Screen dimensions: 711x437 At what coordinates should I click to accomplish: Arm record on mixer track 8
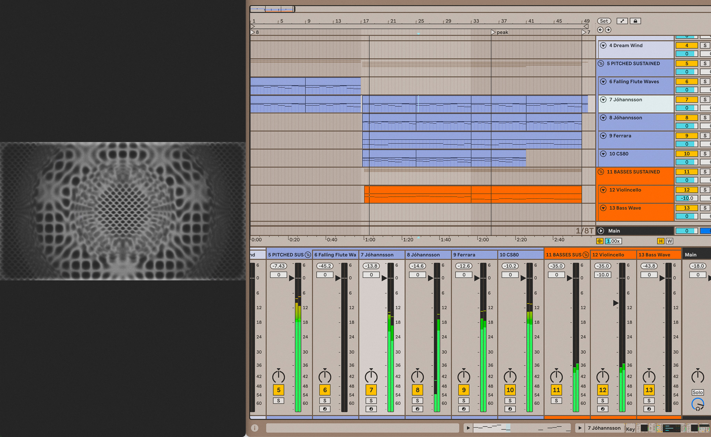417,409
